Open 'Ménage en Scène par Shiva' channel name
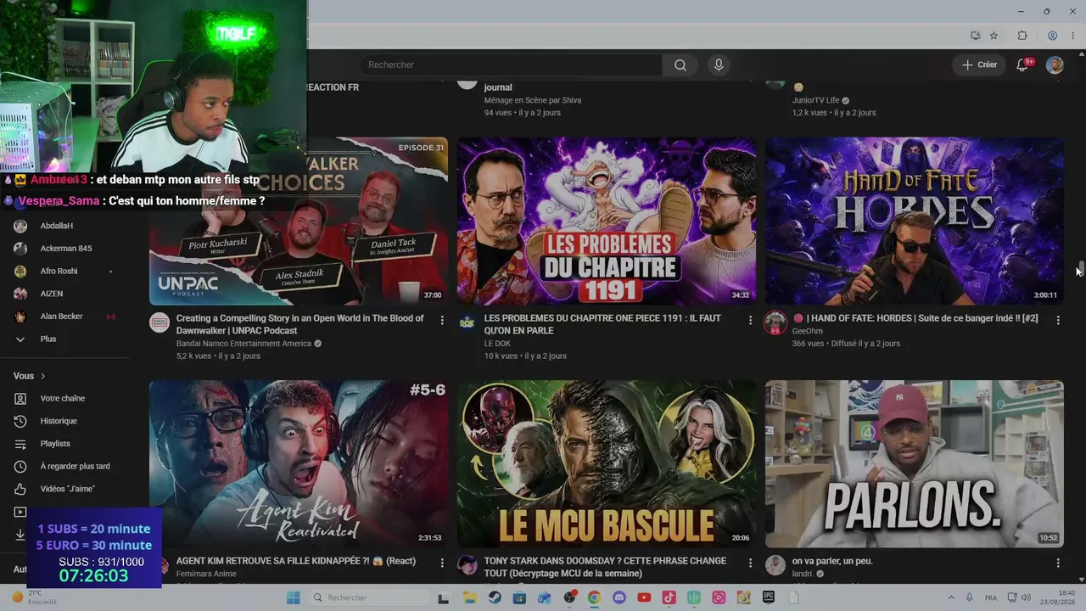Image resolution: width=1086 pixels, height=611 pixels. [x=533, y=100]
